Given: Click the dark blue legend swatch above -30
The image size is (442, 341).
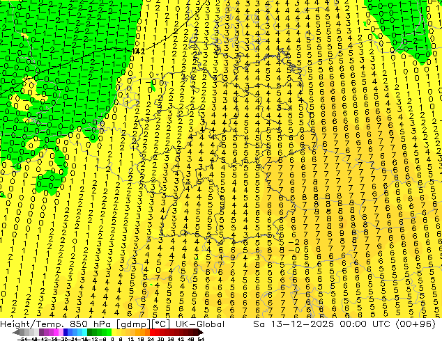Looking at the screenshot, I should pos(66,333).
